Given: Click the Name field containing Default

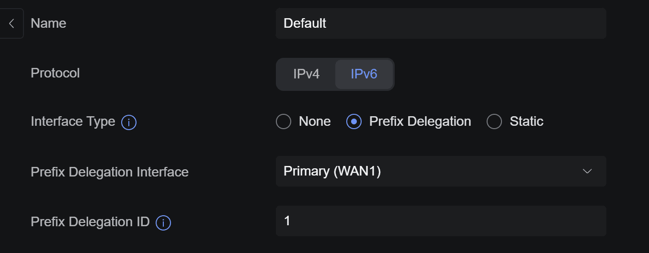Looking at the screenshot, I should point(441,23).
